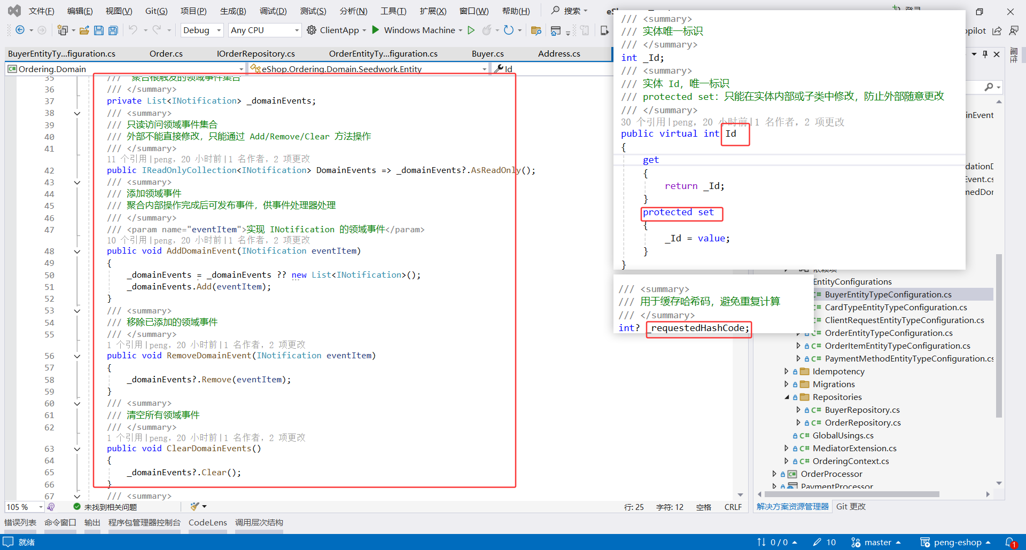Select GlobalUsings.cs in Solution Explorer
This screenshot has width=1026, height=550.
coord(843,435)
